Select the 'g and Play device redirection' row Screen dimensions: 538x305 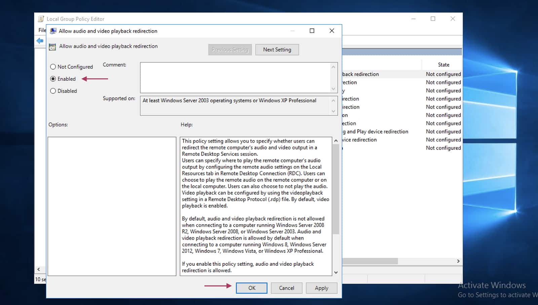[x=402, y=132]
